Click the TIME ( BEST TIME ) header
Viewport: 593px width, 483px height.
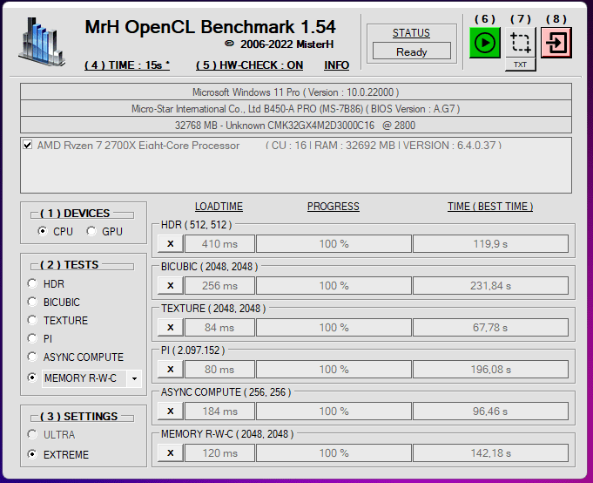490,207
